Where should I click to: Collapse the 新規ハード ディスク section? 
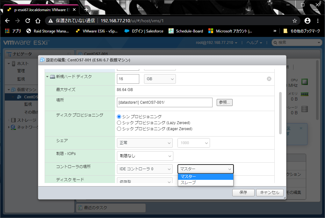tap(47, 77)
